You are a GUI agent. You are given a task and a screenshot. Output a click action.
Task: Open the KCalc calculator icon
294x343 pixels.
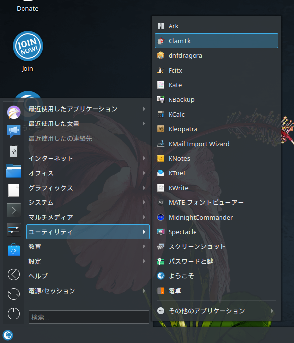pyautogui.click(x=161, y=114)
